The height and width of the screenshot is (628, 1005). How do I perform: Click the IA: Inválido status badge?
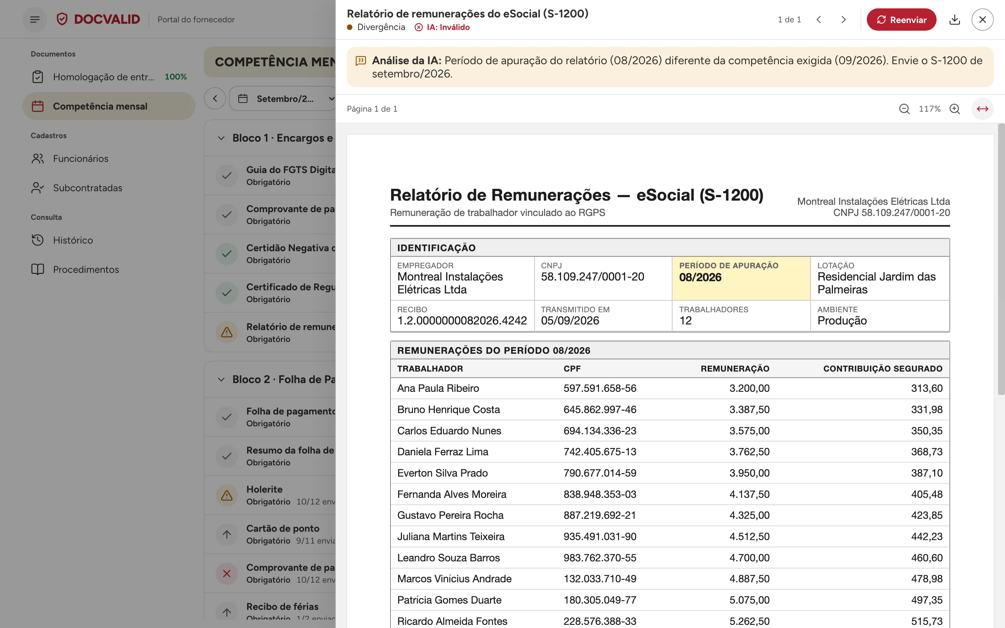(442, 28)
